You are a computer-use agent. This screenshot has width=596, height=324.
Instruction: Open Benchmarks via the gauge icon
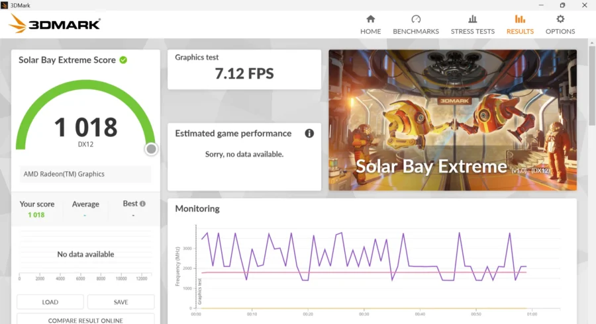pos(416,19)
